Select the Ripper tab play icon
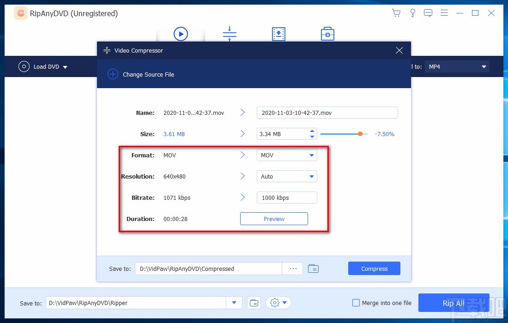This screenshot has height=323, width=508. (181, 34)
